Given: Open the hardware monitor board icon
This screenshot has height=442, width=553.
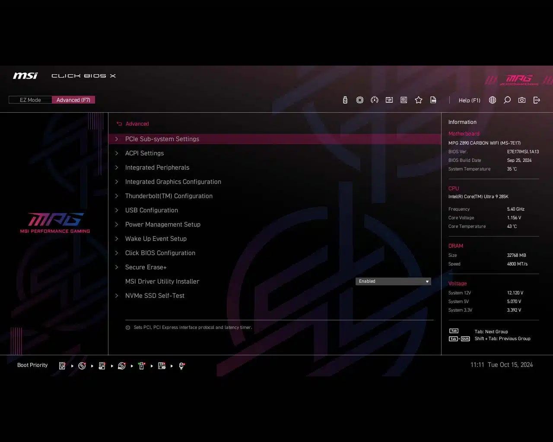Looking at the screenshot, I should (404, 100).
